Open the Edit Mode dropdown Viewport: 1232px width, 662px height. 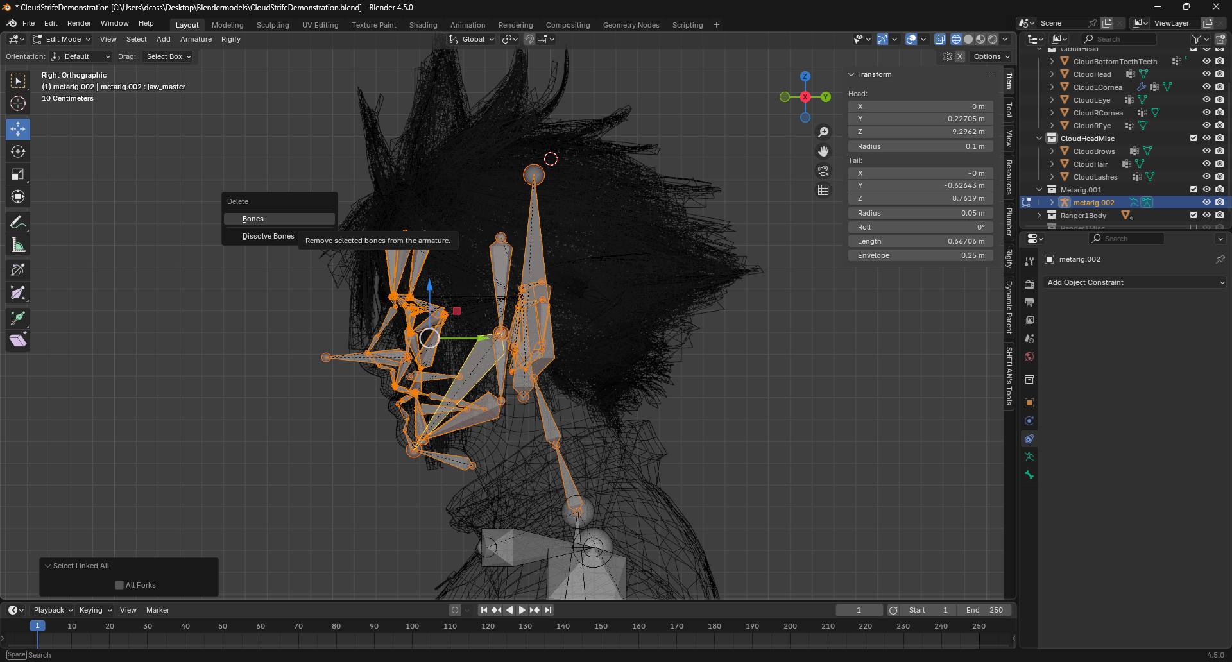pos(62,39)
